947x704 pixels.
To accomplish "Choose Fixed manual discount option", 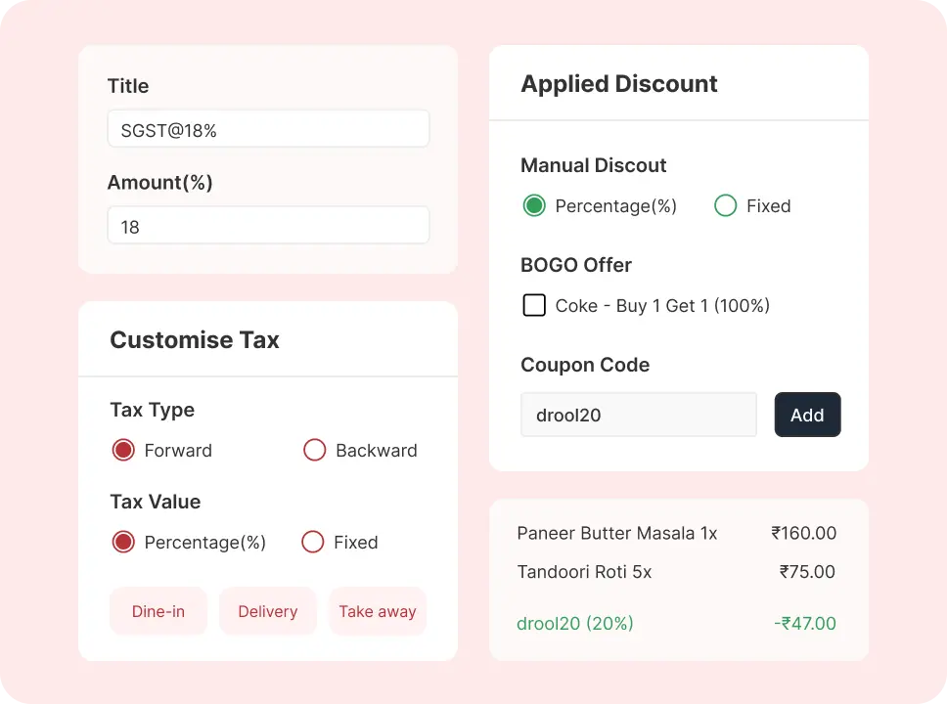I will (726, 205).
